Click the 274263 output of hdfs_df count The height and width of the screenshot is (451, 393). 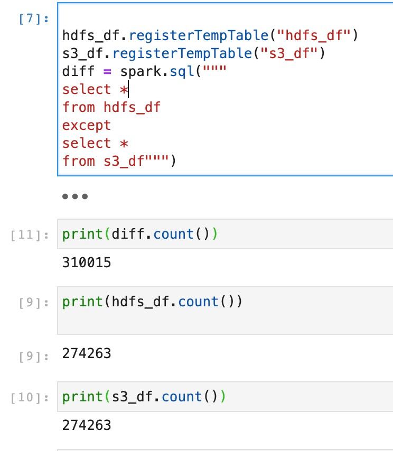tap(87, 353)
